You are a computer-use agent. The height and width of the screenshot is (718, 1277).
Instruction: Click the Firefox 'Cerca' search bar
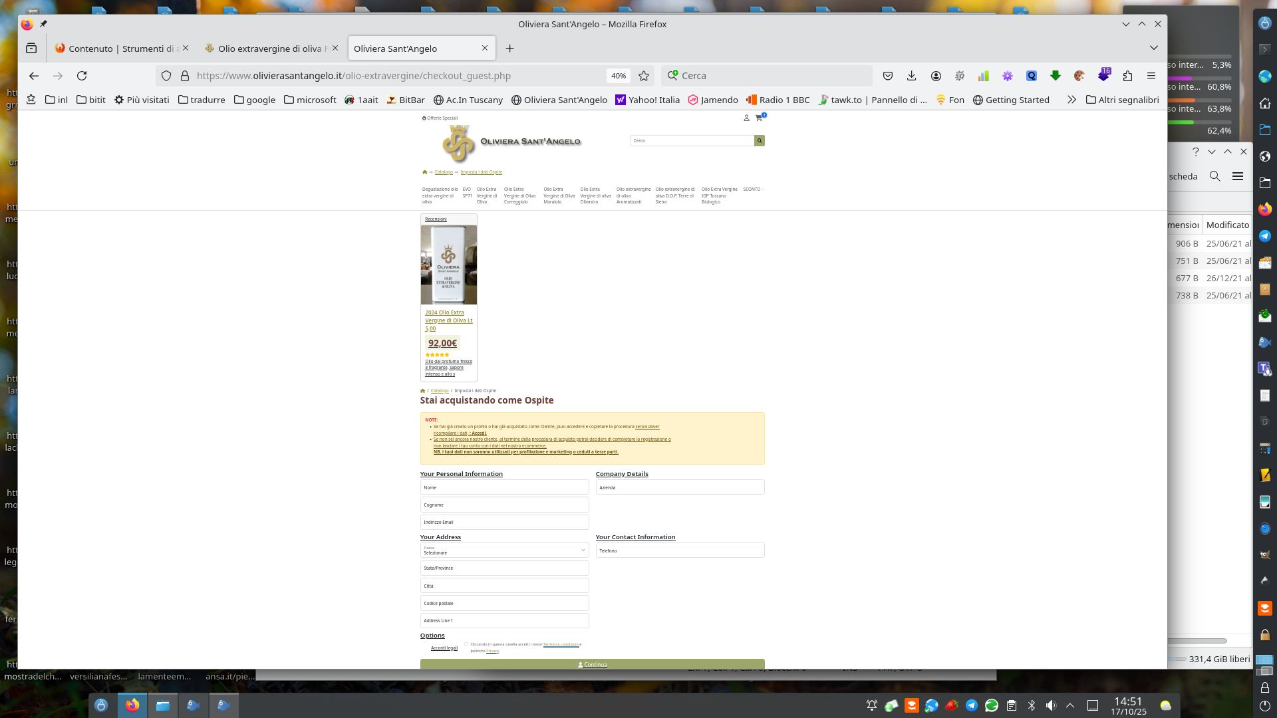click(767, 76)
